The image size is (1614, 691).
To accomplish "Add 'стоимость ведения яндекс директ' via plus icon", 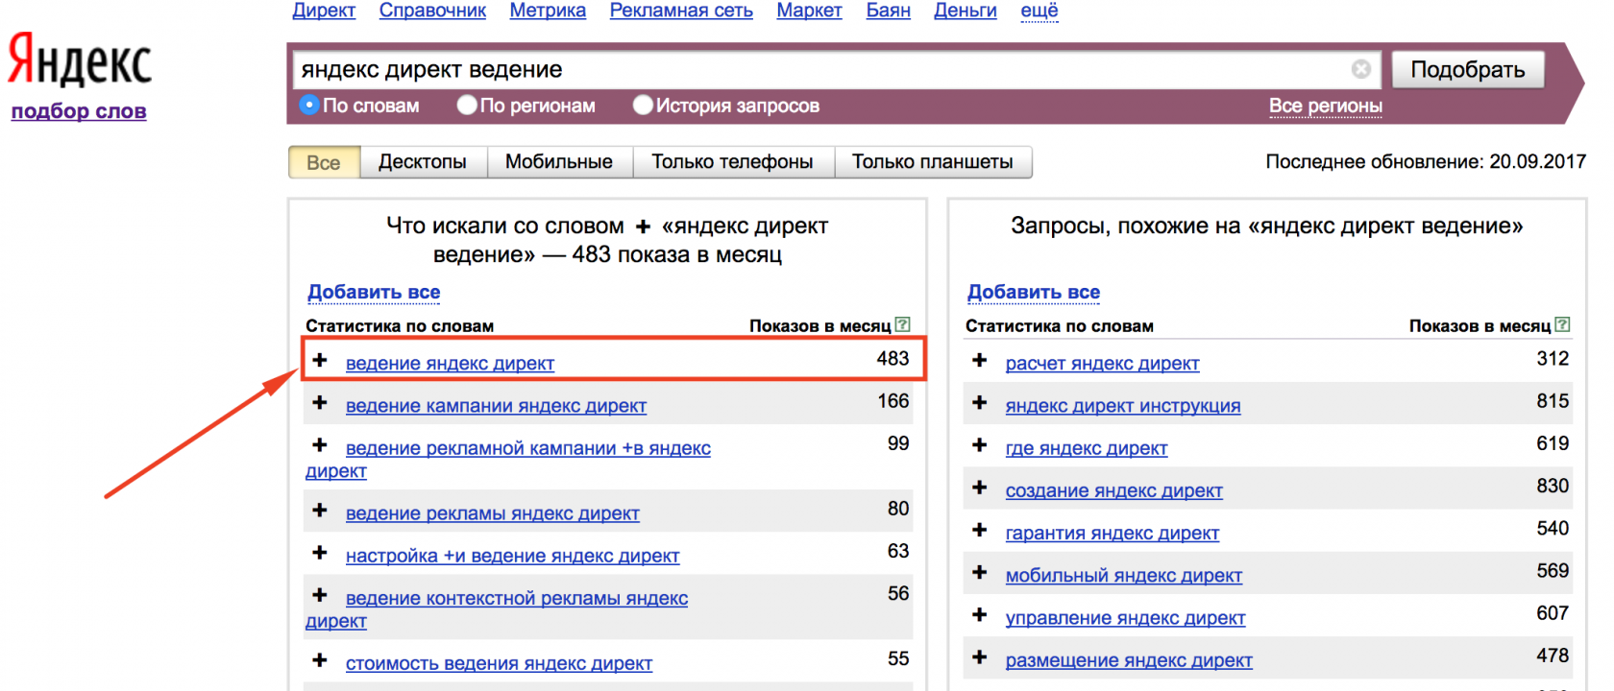I will coord(320,659).
